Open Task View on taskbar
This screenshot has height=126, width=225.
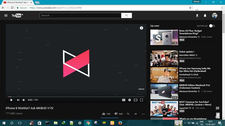pyautogui.click(x=20, y=123)
